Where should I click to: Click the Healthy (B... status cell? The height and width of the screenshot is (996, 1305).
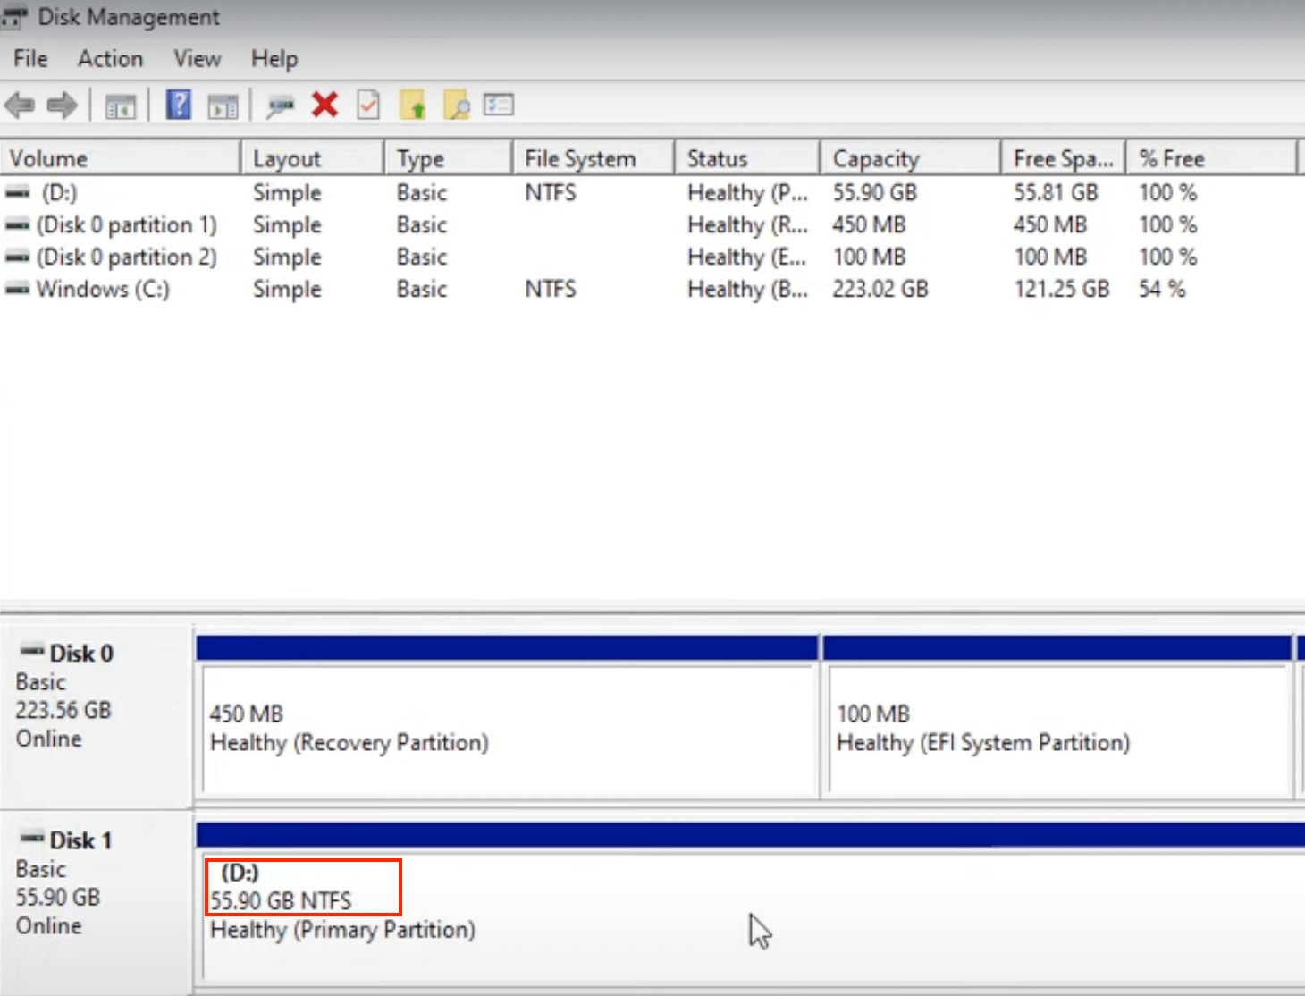(x=747, y=289)
